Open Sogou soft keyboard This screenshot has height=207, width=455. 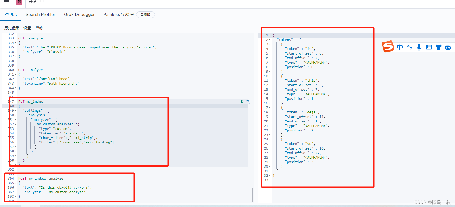(429, 47)
